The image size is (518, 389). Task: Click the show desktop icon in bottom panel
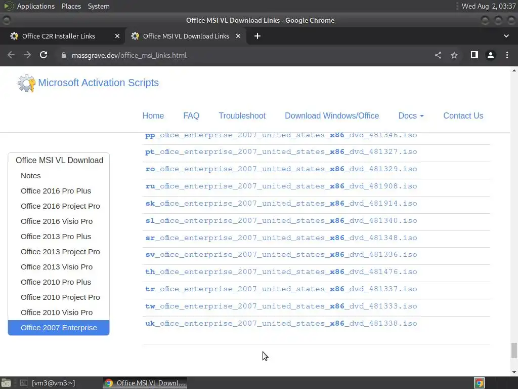click(6, 383)
